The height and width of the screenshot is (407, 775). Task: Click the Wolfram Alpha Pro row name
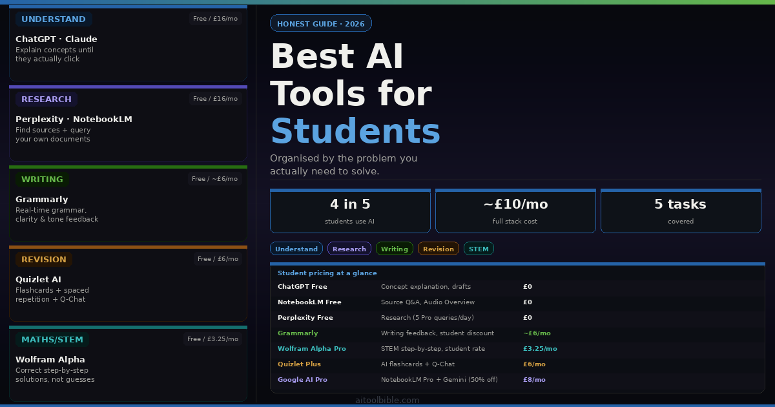(x=312, y=349)
